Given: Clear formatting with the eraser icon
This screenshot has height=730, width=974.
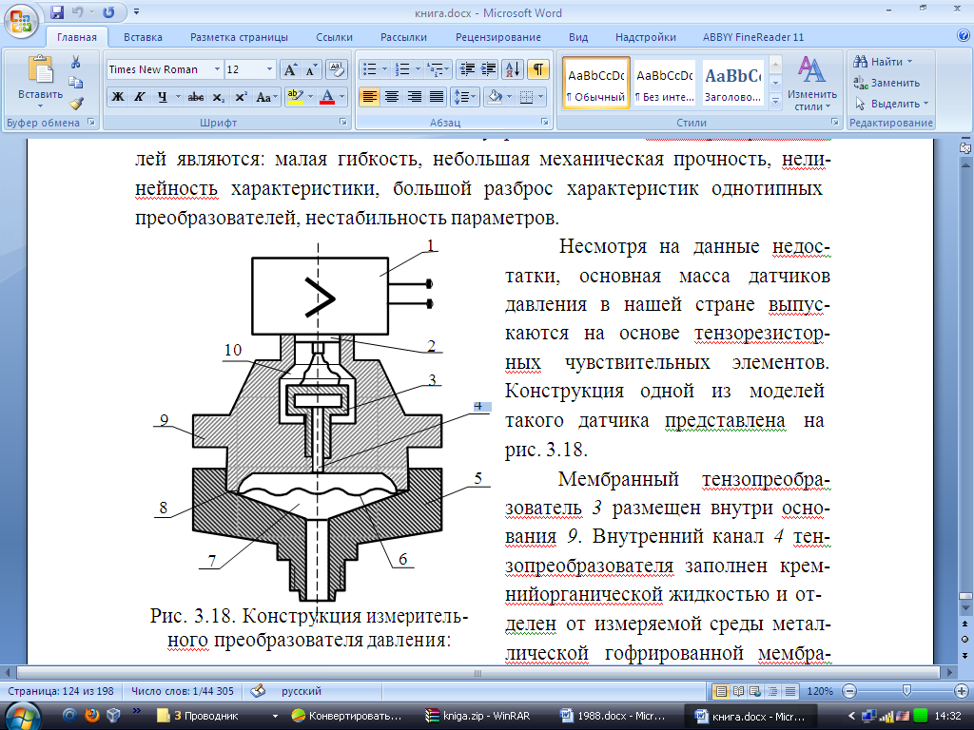Looking at the screenshot, I should [x=336, y=69].
